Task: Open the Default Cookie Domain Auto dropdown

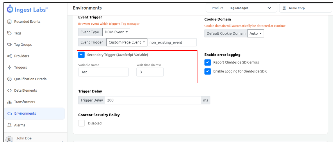Action: (255, 34)
